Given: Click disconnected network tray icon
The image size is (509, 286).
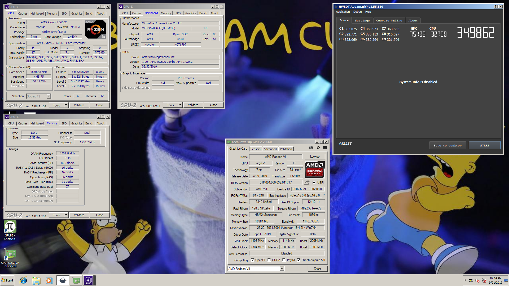Looking at the screenshot, I should (x=484, y=280).
